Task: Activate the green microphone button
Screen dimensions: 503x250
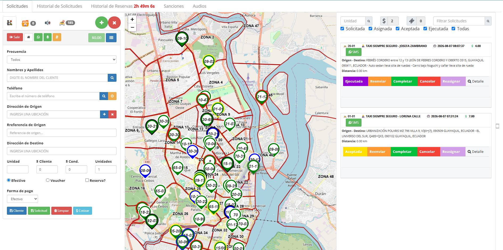Action: tap(48, 37)
